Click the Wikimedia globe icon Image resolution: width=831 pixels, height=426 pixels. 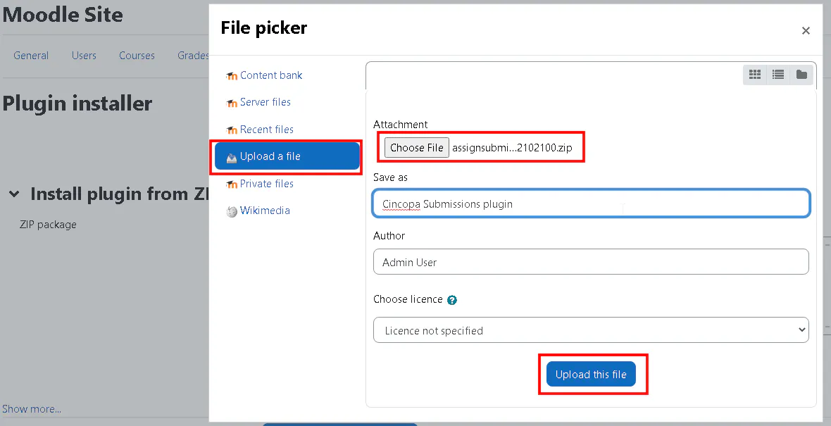[232, 211]
